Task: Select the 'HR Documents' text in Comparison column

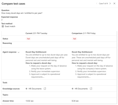Action: 81,89
